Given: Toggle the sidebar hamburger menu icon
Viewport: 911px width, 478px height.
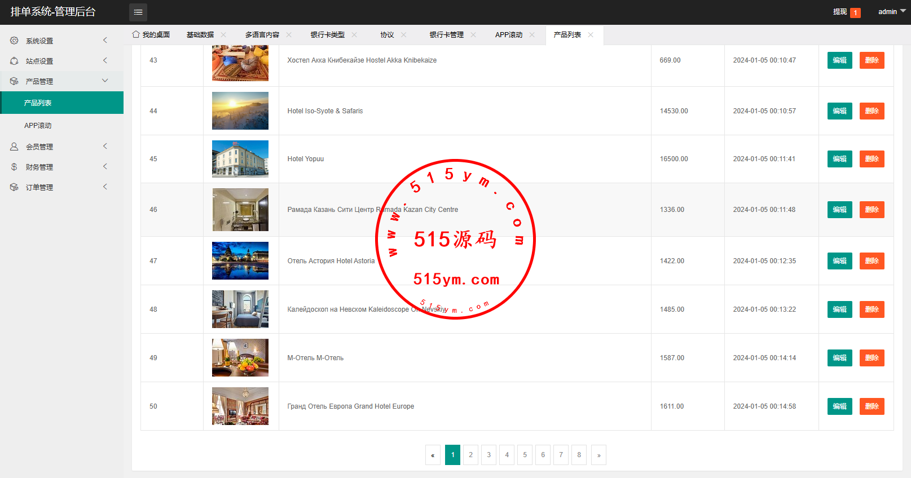Looking at the screenshot, I should [x=138, y=12].
